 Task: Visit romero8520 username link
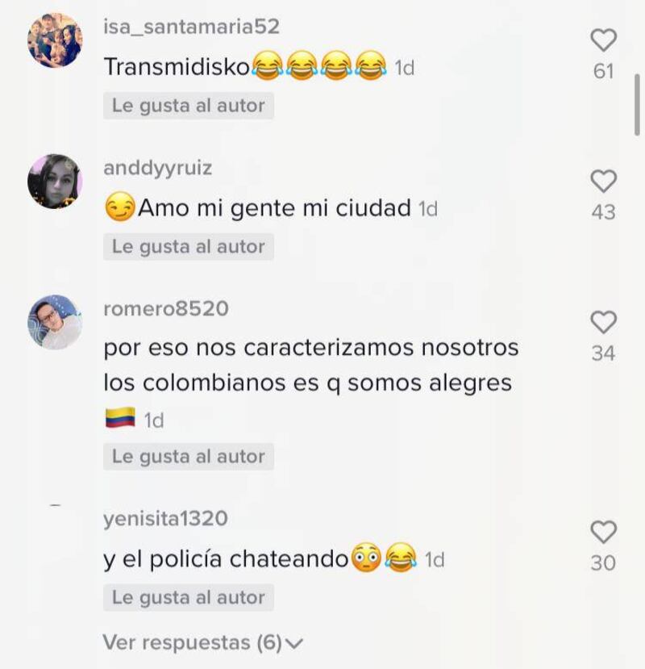click(x=166, y=308)
